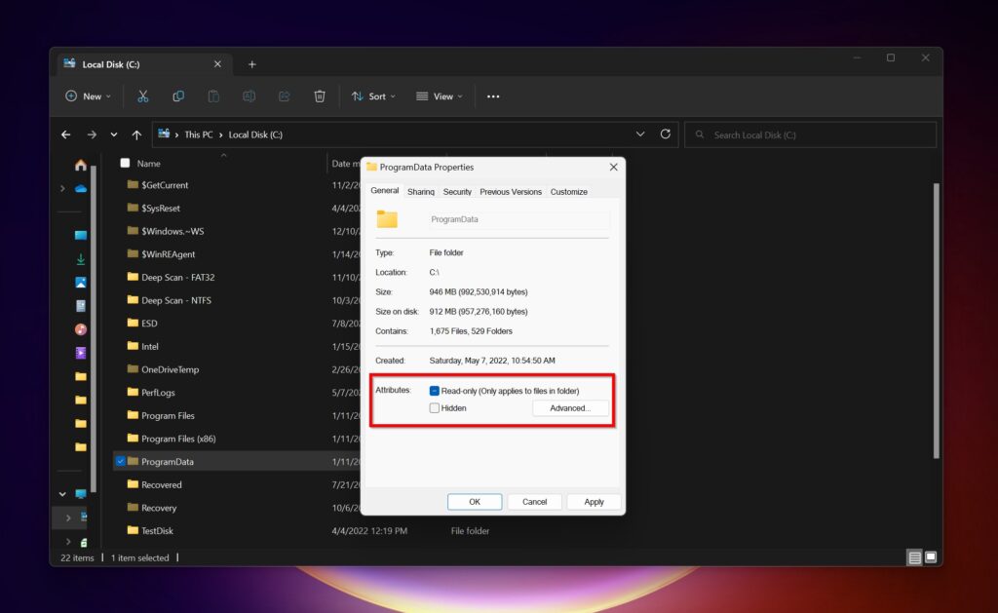
Task: Click the Rename icon in the toolbar
Action: 249,96
